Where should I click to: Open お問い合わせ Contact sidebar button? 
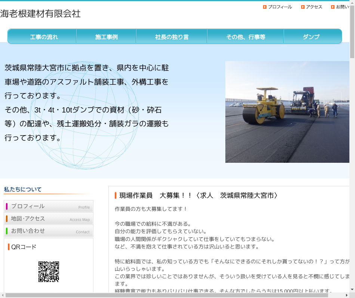(x=49, y=231)
